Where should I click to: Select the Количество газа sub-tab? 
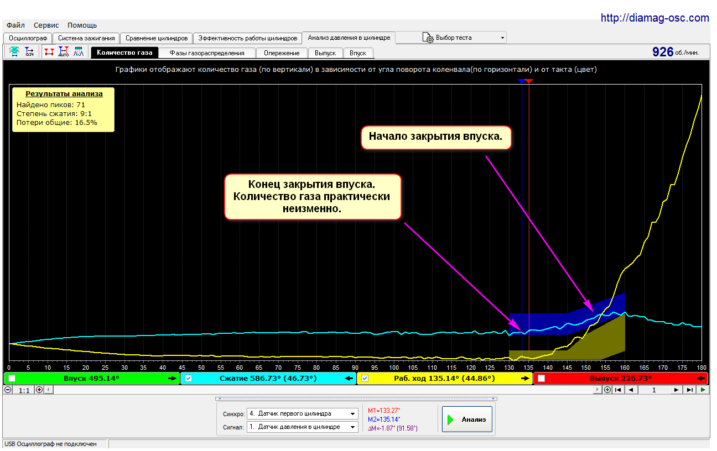tap(124, 53)
